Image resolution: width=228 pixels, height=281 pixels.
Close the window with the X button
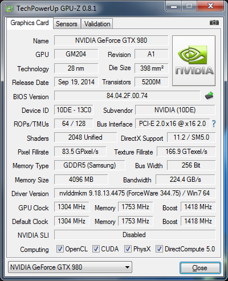coord(210,6)
